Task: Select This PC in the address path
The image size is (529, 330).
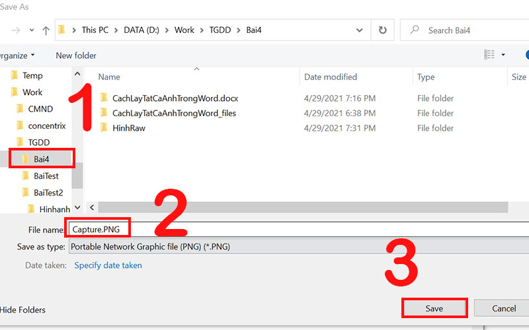Action: click(95, 30)
